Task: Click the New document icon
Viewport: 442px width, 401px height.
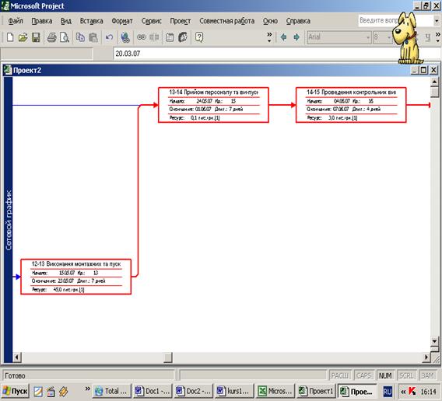Action: click(x=10, y=37)
